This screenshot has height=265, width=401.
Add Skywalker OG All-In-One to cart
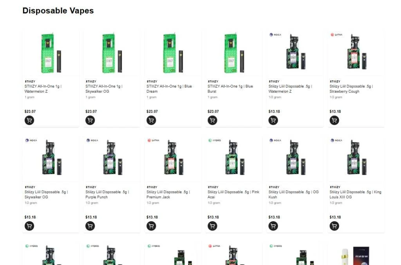point(90,120)
